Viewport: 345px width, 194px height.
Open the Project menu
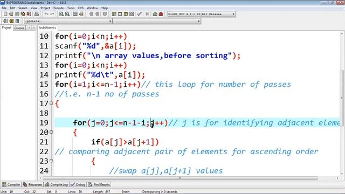(45, 8)
